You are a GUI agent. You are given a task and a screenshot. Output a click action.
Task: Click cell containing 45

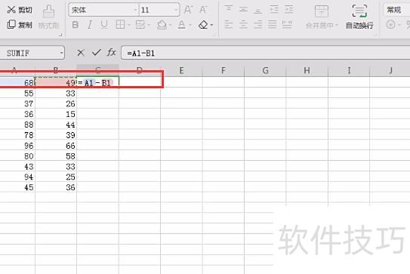17,187
